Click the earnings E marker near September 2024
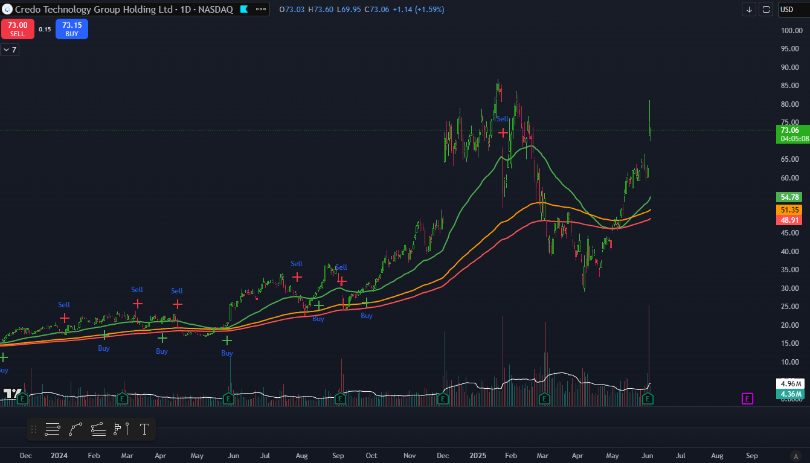 [340, 398]
